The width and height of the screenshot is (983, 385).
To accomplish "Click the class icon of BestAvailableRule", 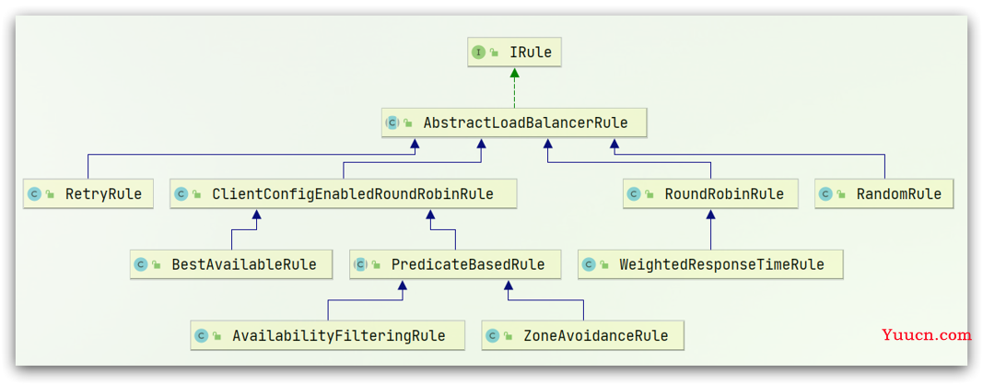I will [141, 264].
